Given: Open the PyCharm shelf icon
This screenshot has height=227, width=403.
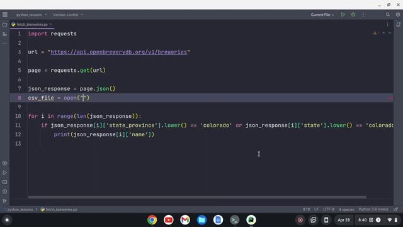Looking at the screenshot, I should [251, 220].
